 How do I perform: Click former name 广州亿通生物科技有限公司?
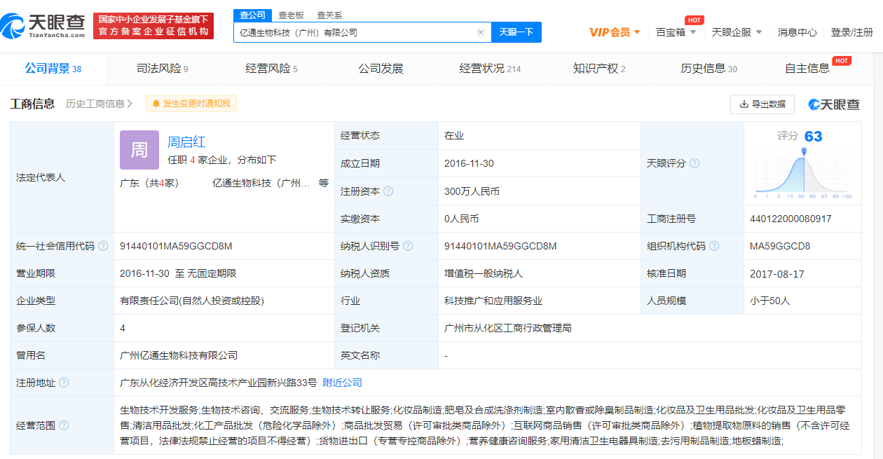(x=179, y=355)
